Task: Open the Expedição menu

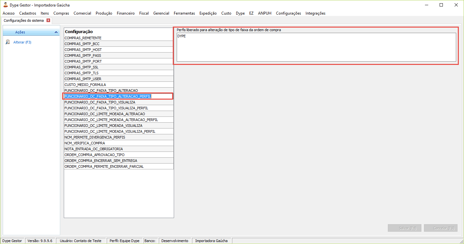Action: tap(208, 13)
